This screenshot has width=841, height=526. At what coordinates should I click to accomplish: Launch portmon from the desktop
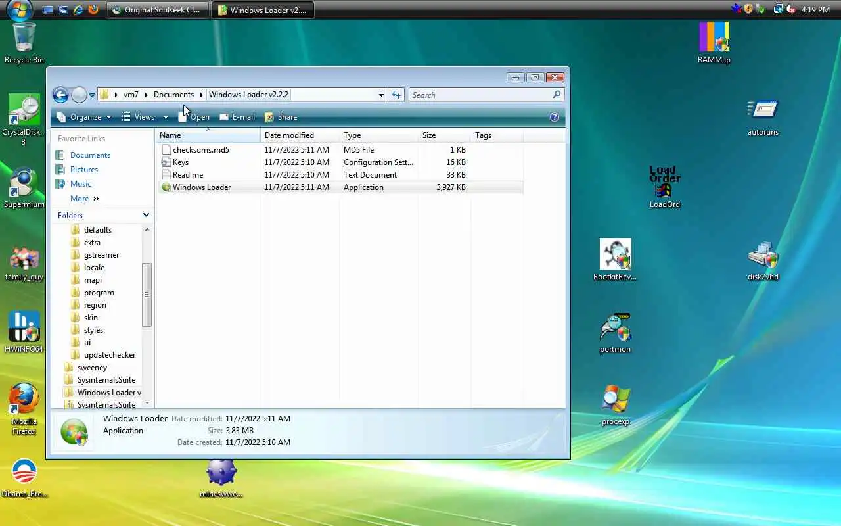(x=615, y=333)
